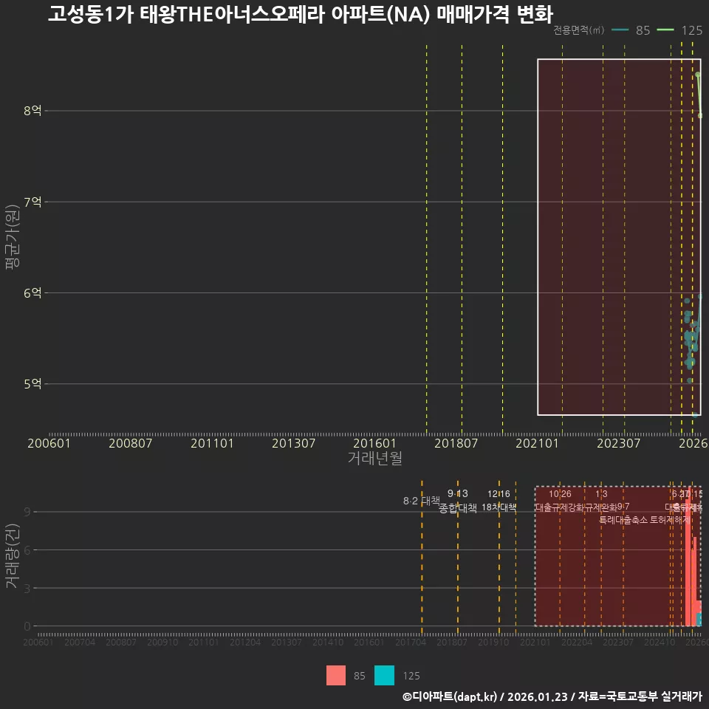The image size is (709, 709).
Task: Select the 8·2 대책 marker label
Action: coord(419,500)
